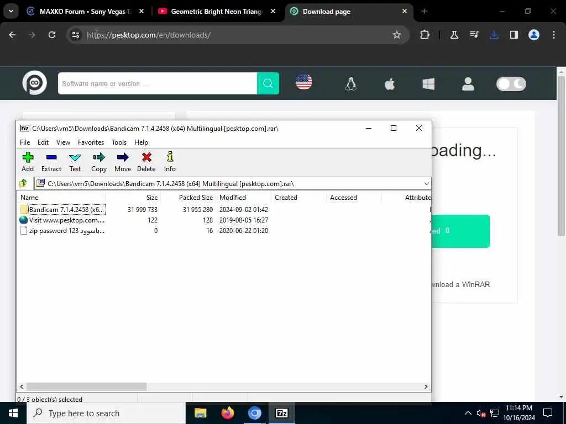Bookmark this page with the star icon
Viewport: 566px width, 424px height.
pos(397,35)
